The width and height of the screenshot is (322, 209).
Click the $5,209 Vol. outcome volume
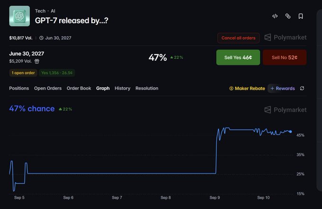[20, 61]
